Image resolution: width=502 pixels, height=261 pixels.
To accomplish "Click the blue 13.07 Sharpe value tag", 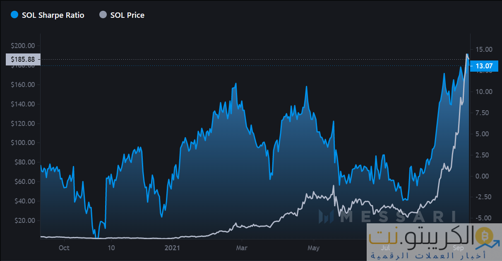I will tap(483, 65).
